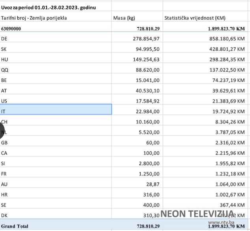Select the SK country cell
This screenshot has height=231, width=250.
click(4, 49)
